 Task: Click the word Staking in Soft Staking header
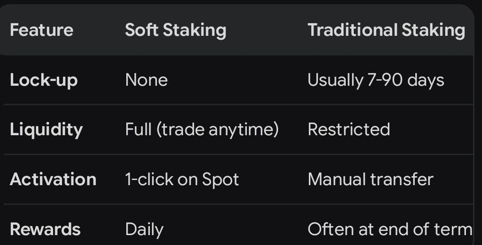click(194, 31)
